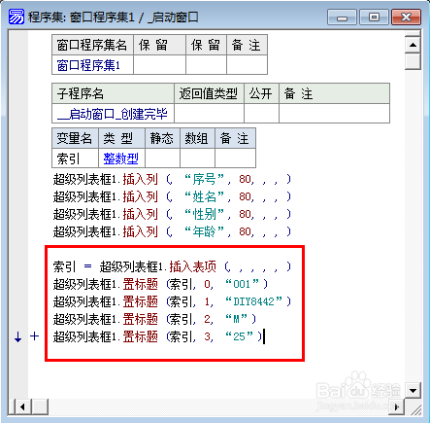This screenshot has height=423, width=430.
Task: Click the 公开 column header
Action: pos(261,93)
